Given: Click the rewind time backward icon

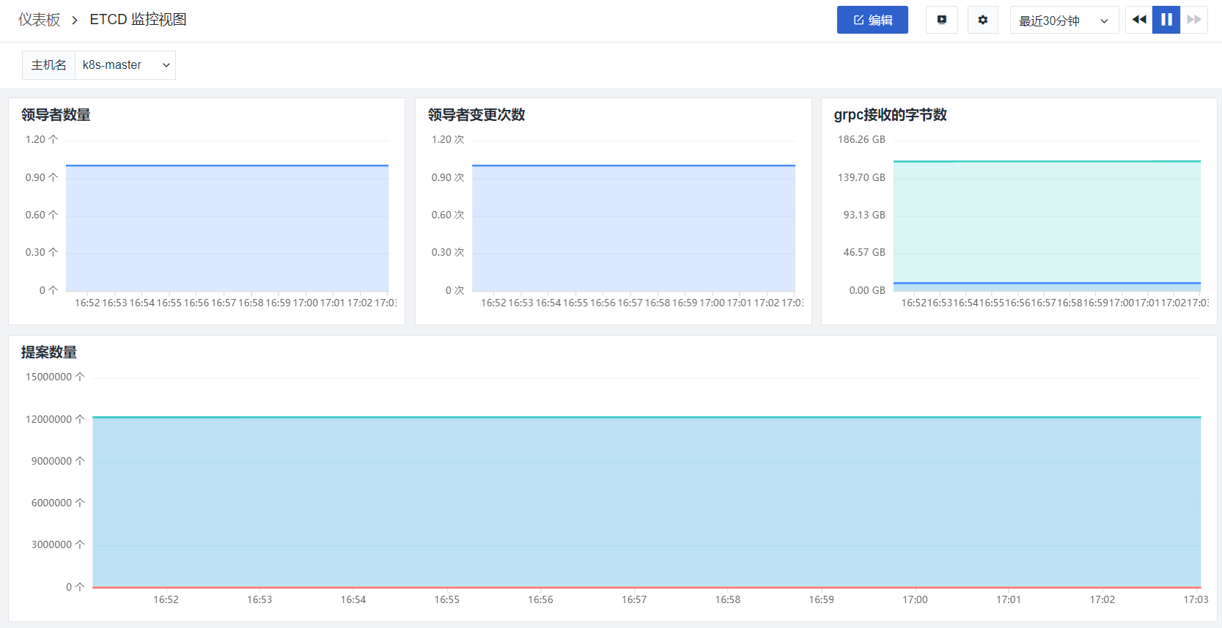Looking at the screenshot, I should [1138, 20].
